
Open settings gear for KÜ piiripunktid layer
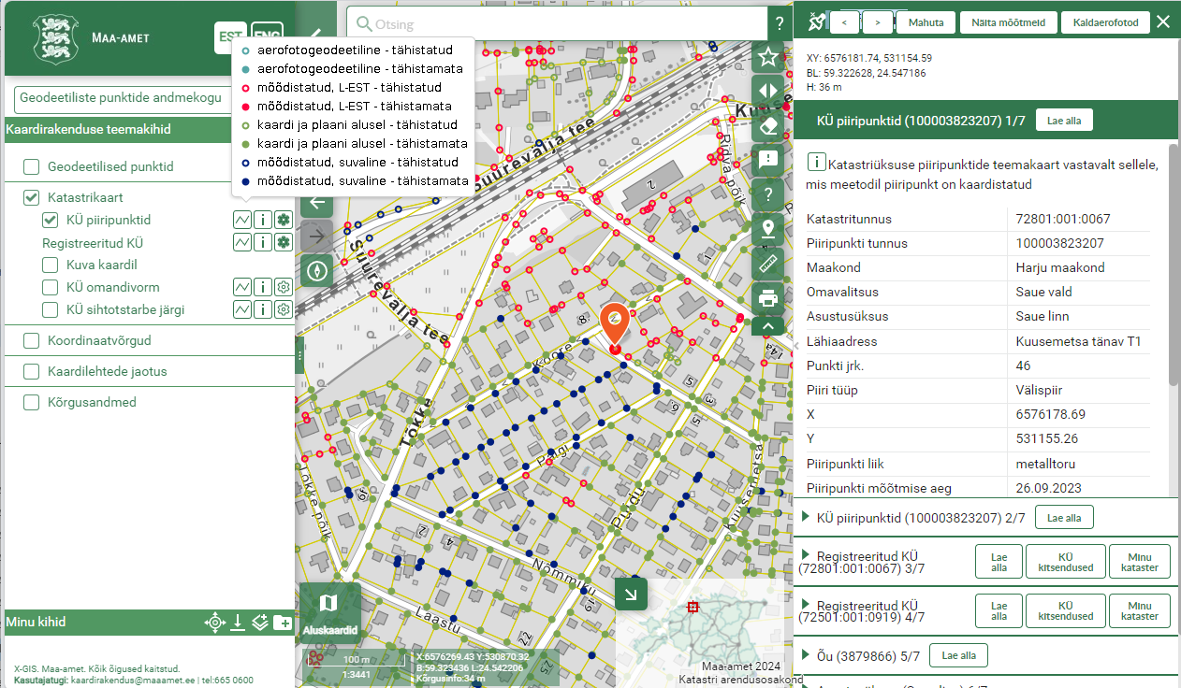[284, 220]
